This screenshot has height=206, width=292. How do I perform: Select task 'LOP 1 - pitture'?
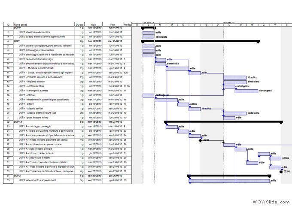point(26,104)
